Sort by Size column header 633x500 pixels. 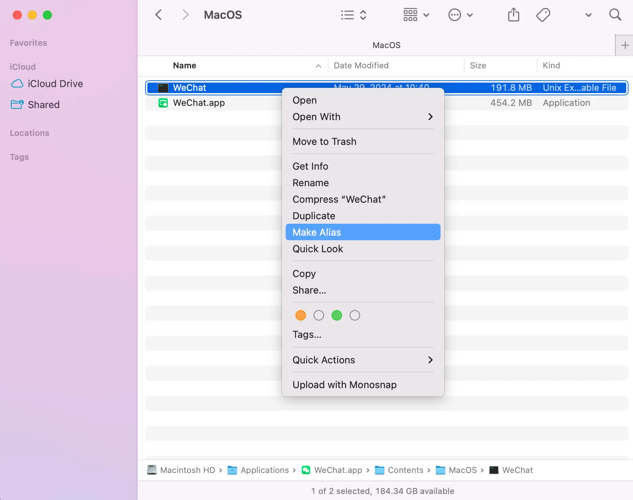(478, 66)
